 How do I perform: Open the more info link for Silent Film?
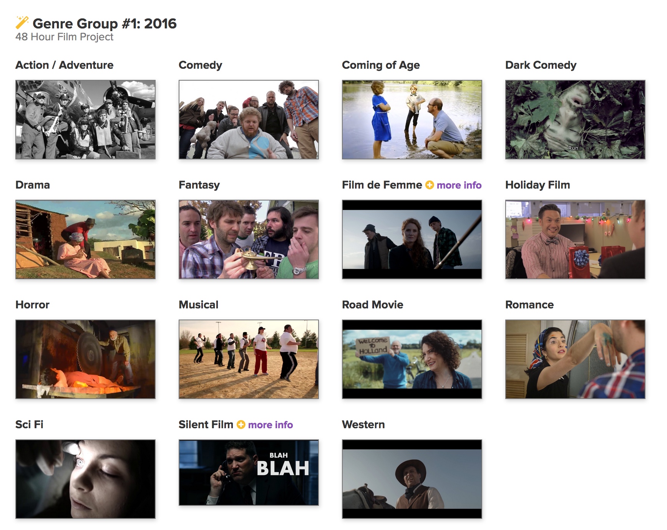click(270, 425)
